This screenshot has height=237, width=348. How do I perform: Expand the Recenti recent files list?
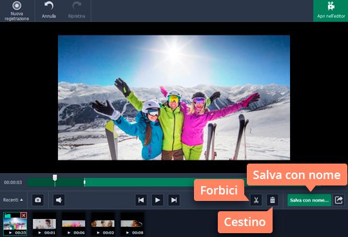13,200
